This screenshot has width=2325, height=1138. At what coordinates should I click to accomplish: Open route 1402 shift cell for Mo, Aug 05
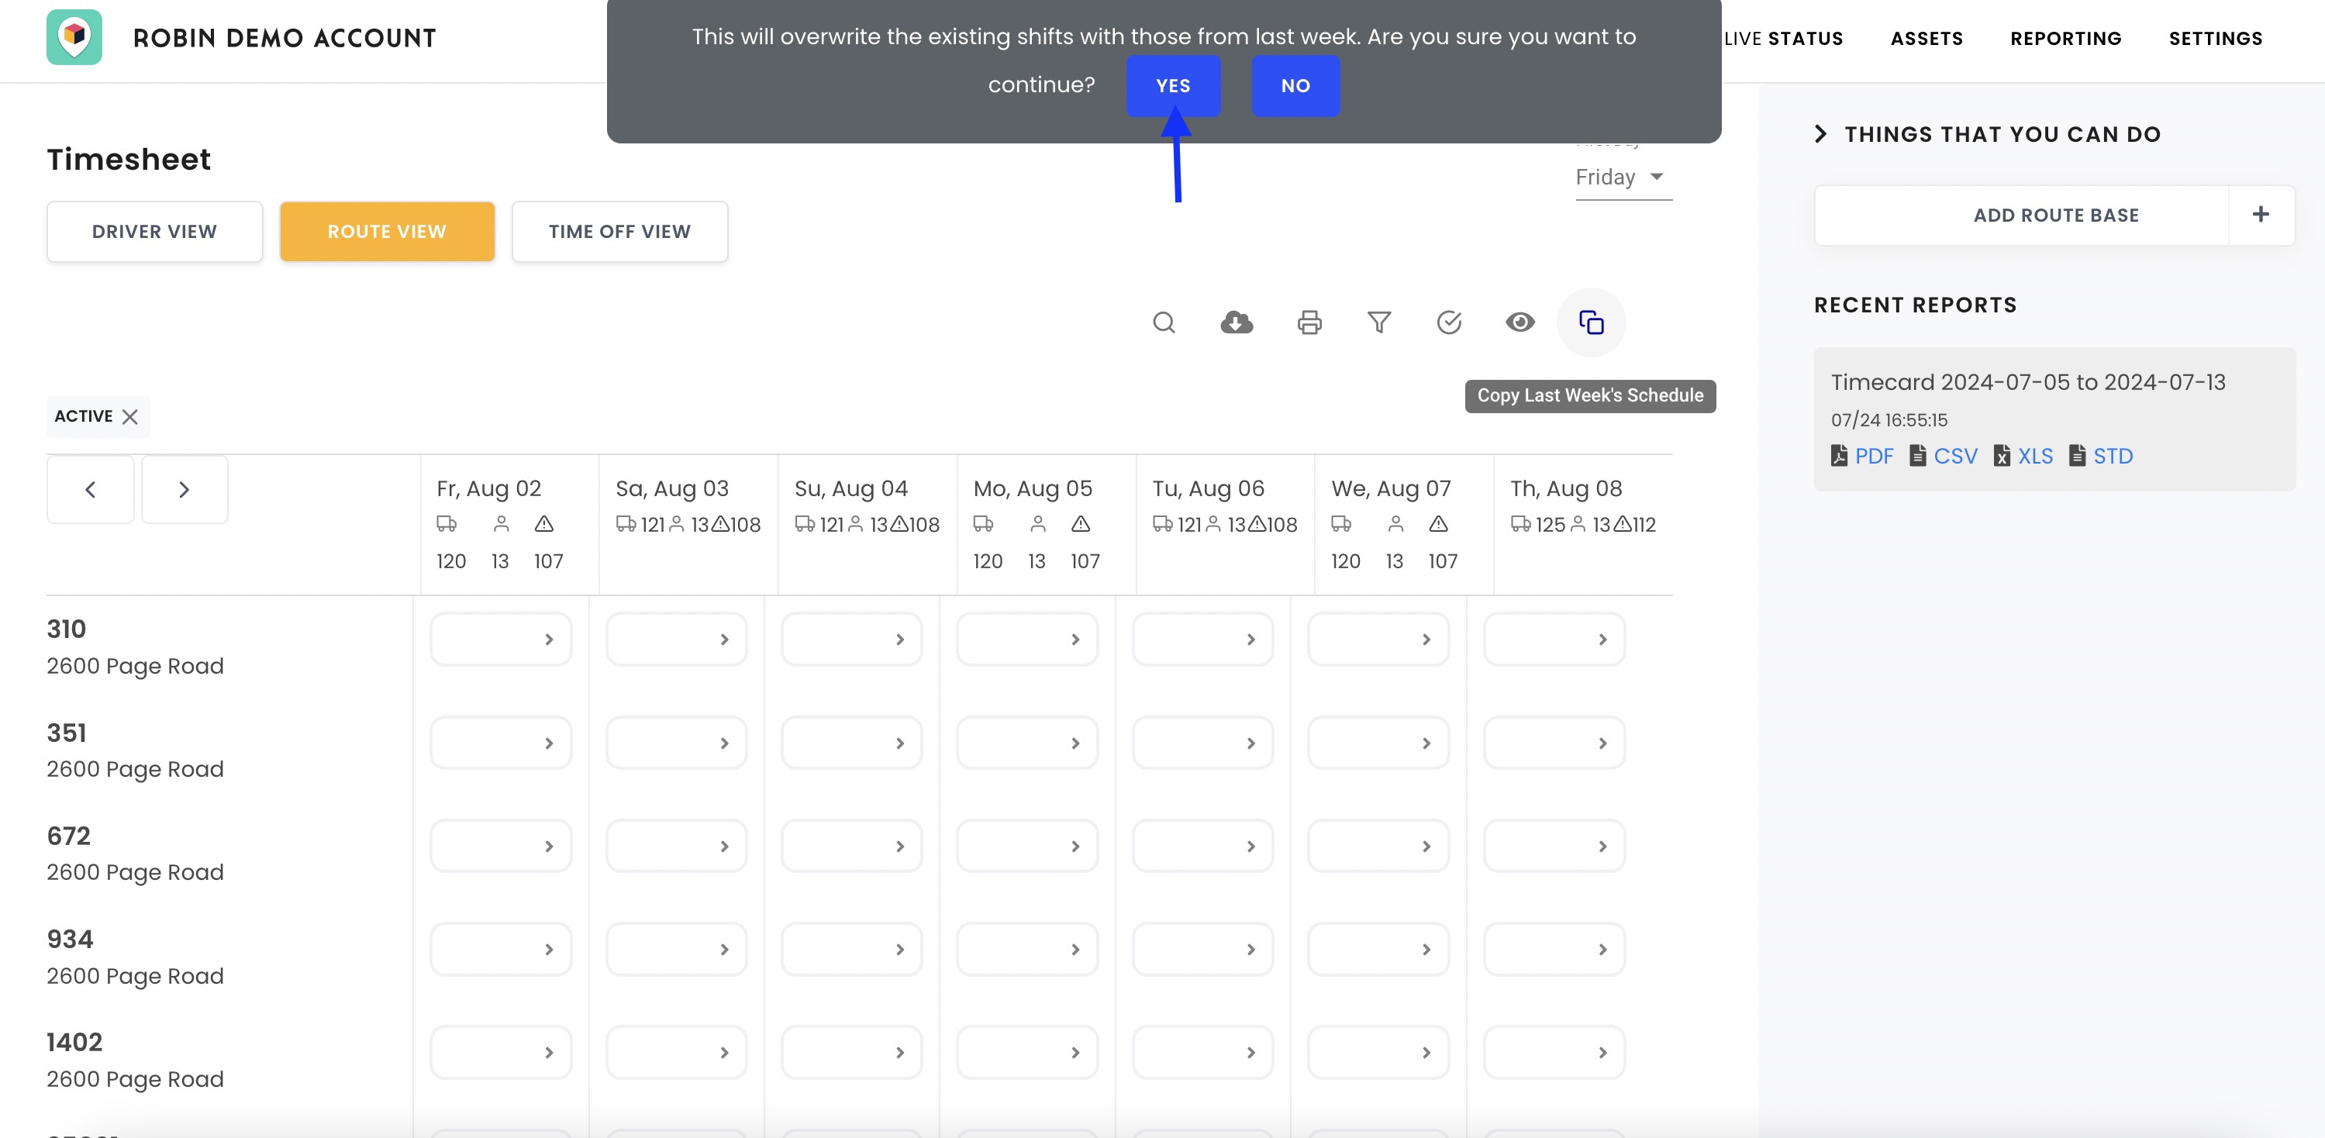pyautogui.click(x=1027, y=1052)
